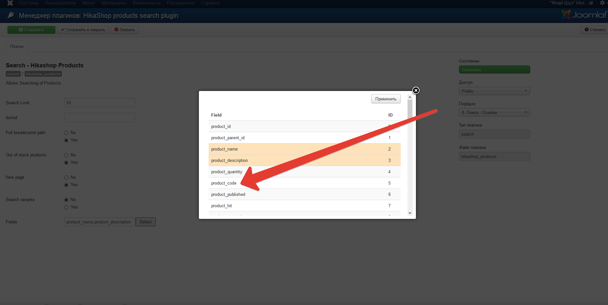Image resolution: width=608 pixels, height=305 pixels.
Task: Click the scrollbar down arrow in the popup
Action: click(x=410, y=213)
